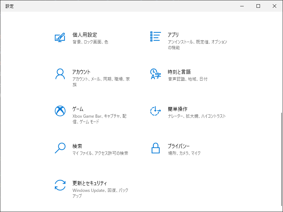Screen dimensions: 283x212
Task: Select the アプリ heading text
Action: pos(173,35)
